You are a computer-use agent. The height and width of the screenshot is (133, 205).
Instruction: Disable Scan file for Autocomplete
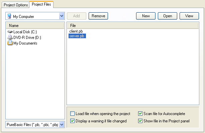click(x=140, y=114)
